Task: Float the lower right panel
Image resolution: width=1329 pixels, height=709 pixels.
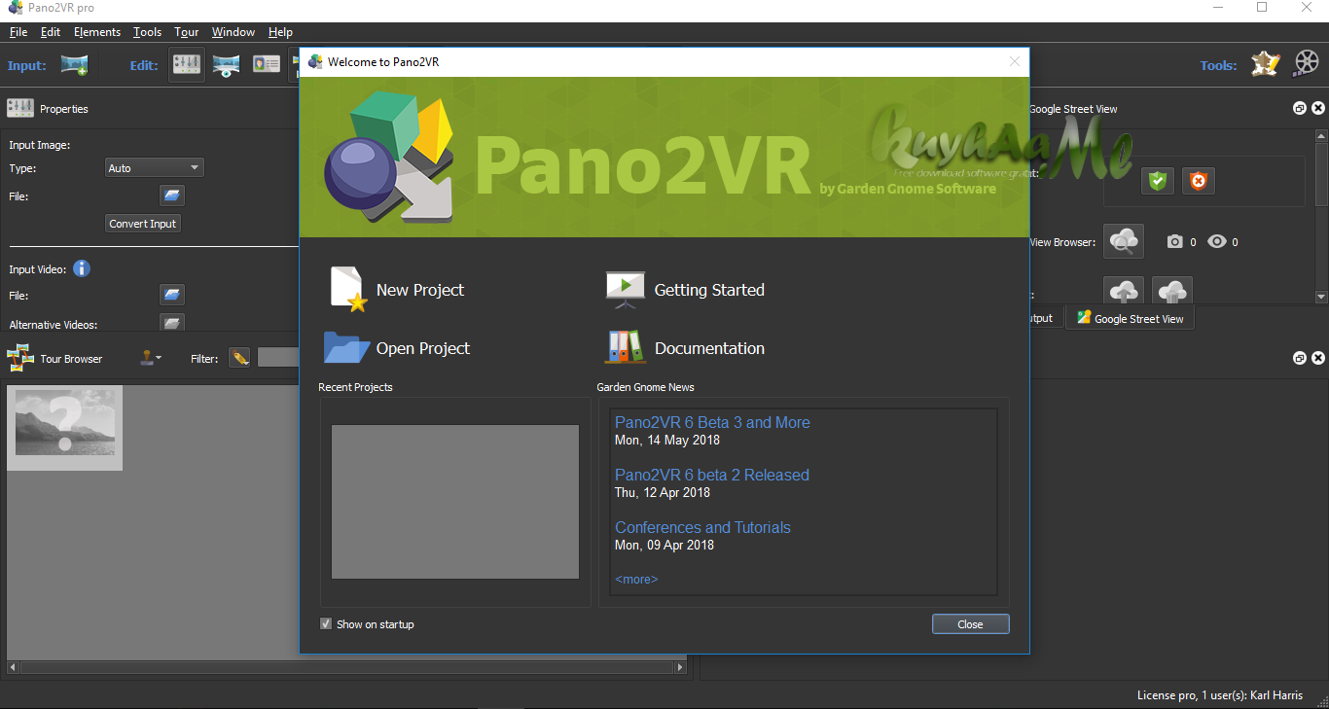Action: [1300, 359]
